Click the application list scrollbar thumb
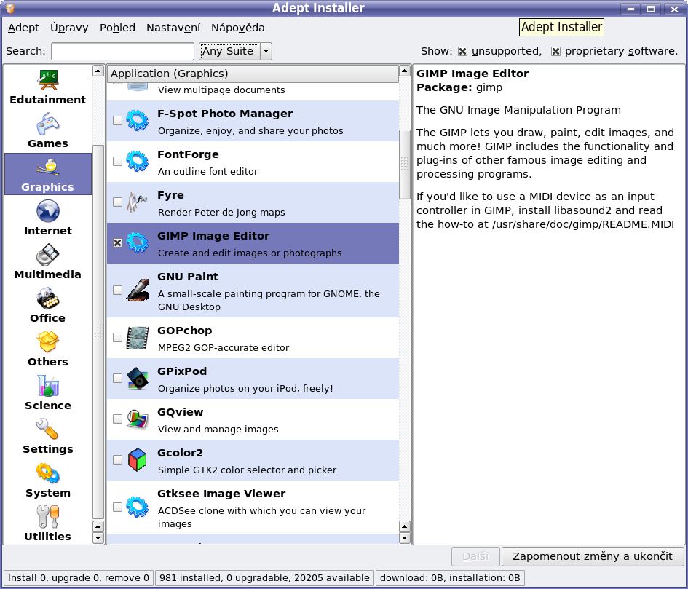The image size is (688, 589). coord(405,165)
